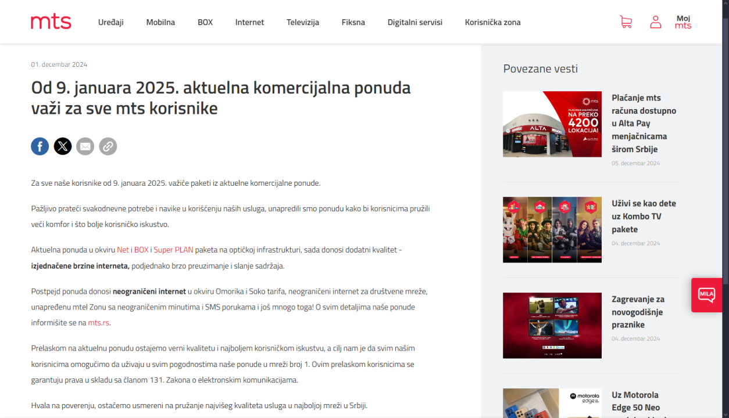
Task: Read the Kombo TV pakete news
Action: 644,216
